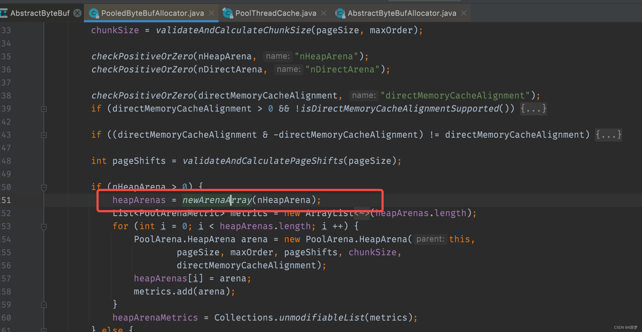Click checkPositiveOrZero on the nHeapArena line
Image resolution: width=642 pixels, height=332 pixels.
[142, 56]
